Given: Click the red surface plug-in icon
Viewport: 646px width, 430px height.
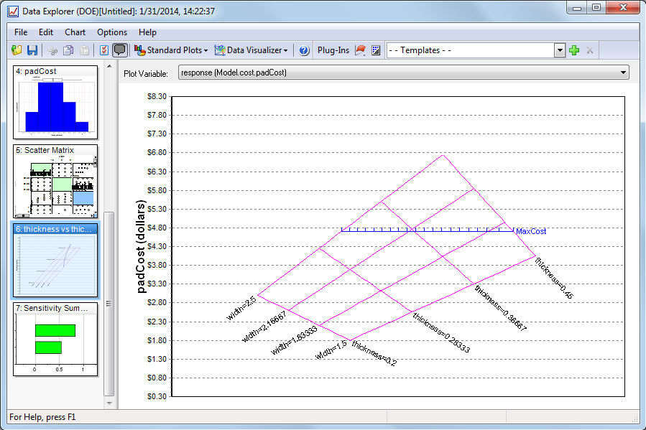Looking at the screenshot, I should pos(361,50).
